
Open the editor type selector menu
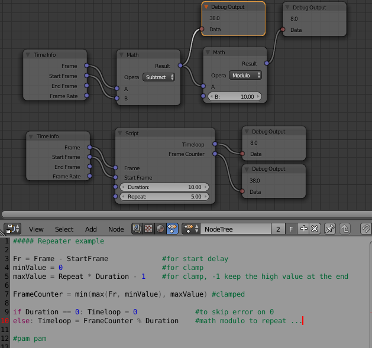[x=12, y=229]
